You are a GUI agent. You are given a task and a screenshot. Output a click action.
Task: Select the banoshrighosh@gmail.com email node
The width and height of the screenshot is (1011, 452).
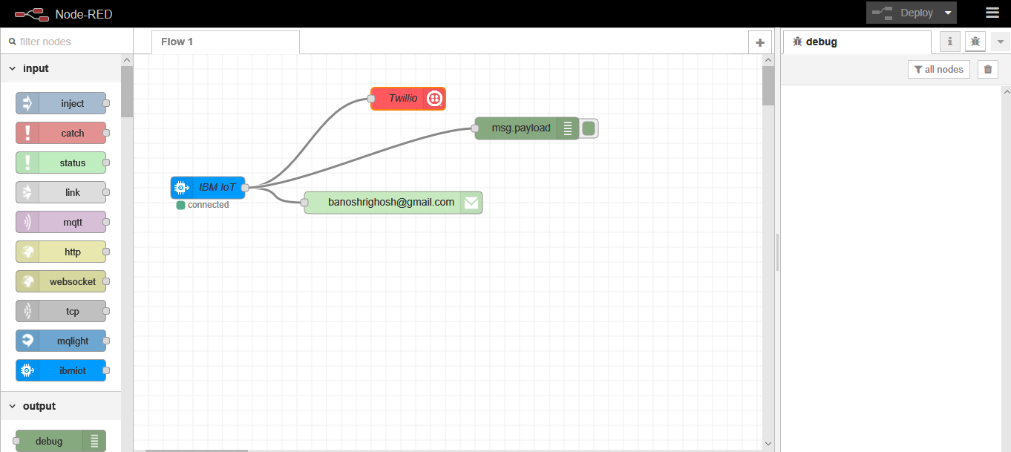(393, 203)
